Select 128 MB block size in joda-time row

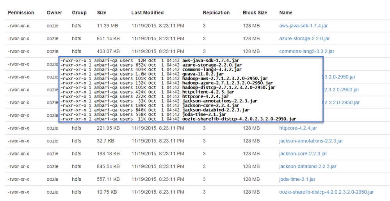click(x=251, y=180)
